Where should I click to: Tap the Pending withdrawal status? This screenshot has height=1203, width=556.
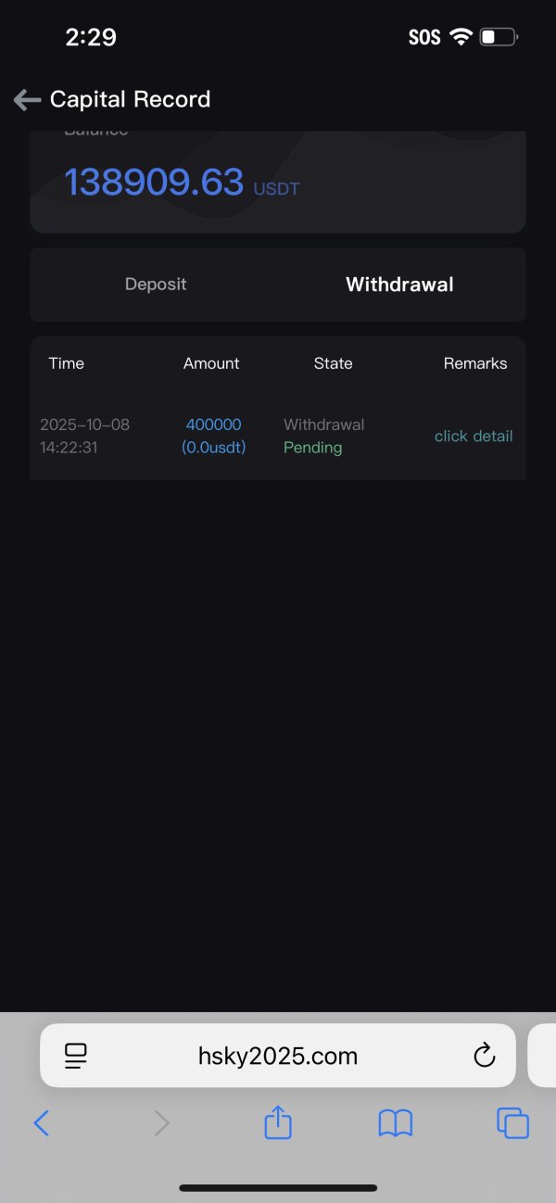(x=312, y=448)
